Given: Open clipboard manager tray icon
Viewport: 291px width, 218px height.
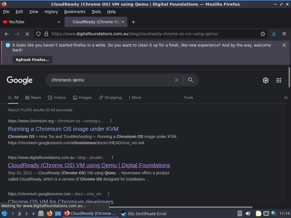Looking at the screenshot, I should click(x=258, y=213).
